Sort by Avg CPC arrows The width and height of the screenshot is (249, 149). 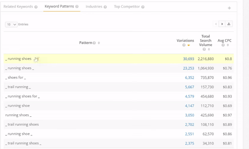point(228,45)
